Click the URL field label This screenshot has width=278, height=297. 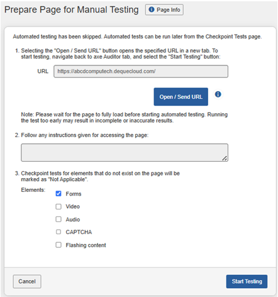coord(43,71)
